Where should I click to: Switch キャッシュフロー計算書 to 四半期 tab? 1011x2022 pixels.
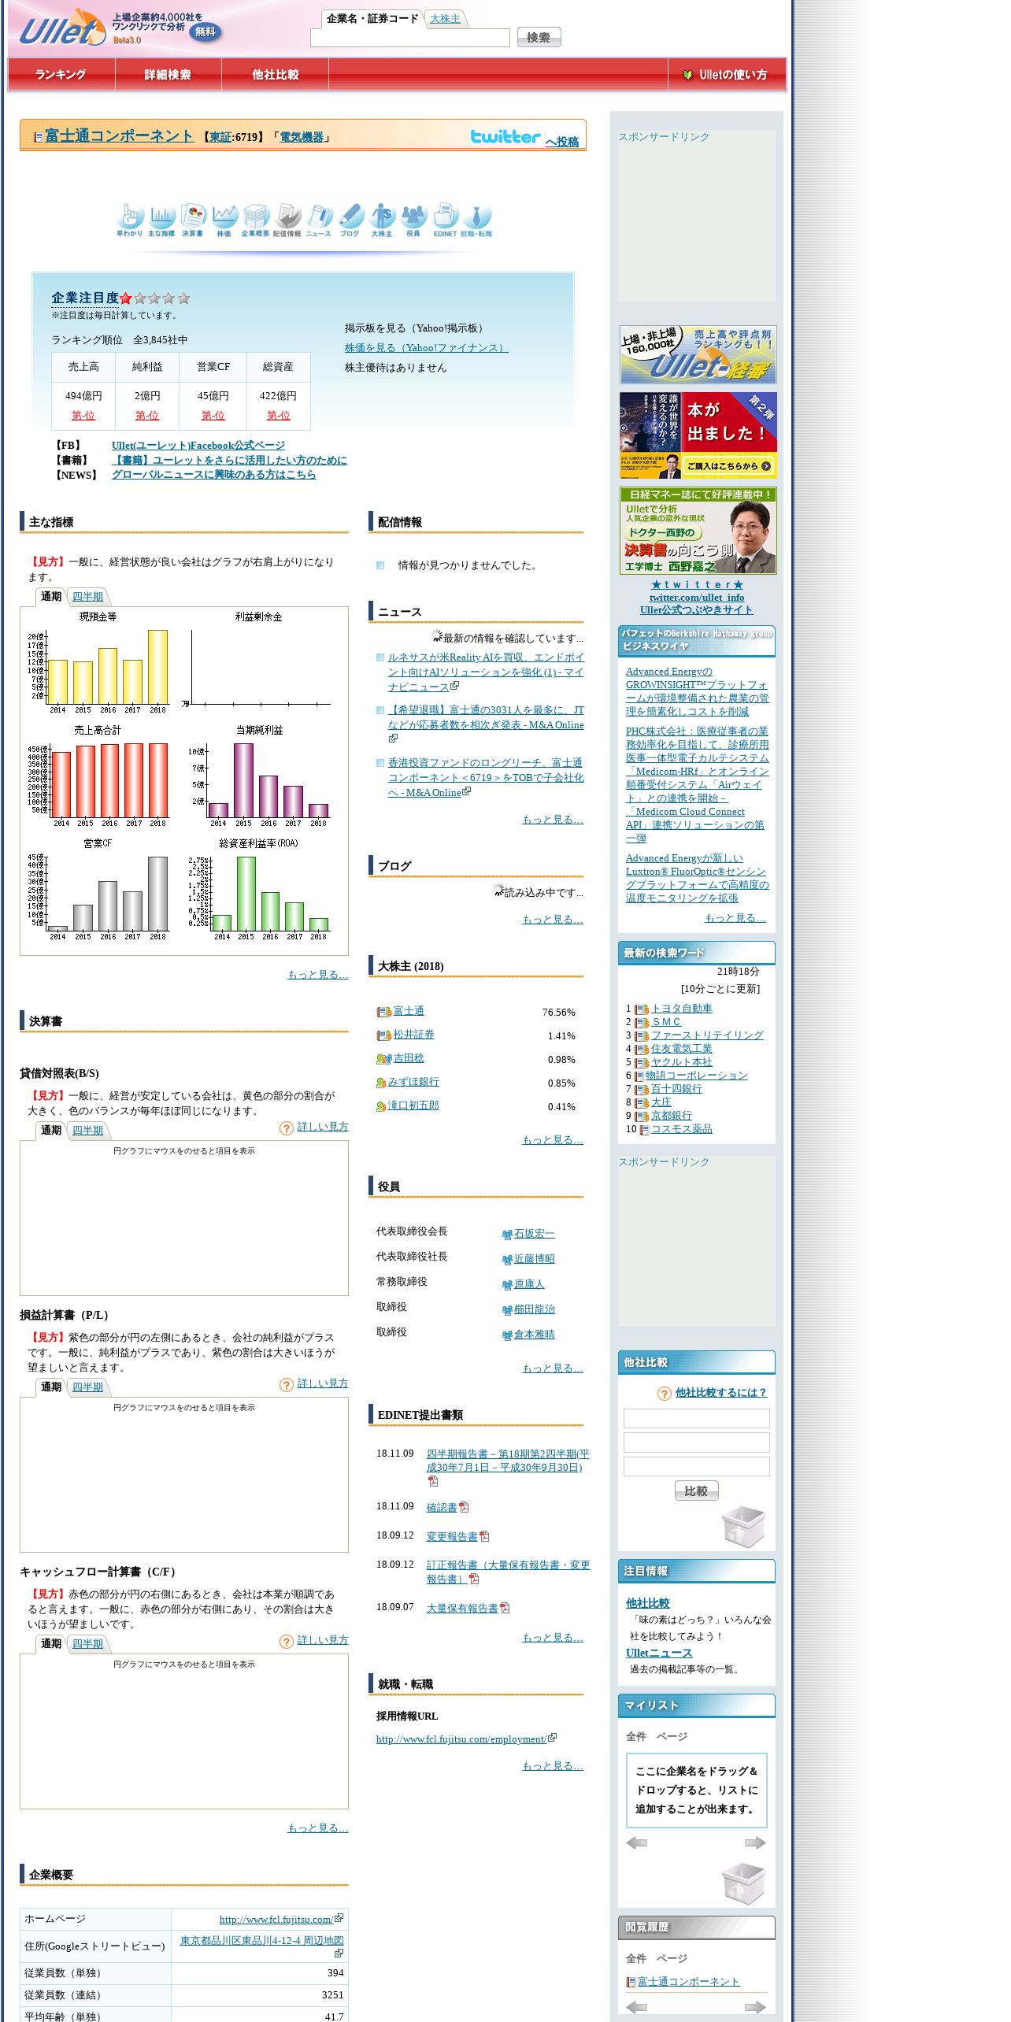[x=87, y=1644]
